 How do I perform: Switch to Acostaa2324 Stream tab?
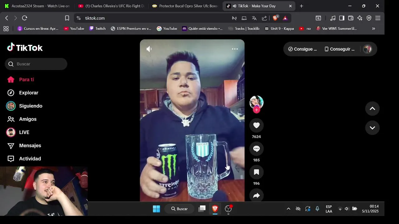point(37,6)
